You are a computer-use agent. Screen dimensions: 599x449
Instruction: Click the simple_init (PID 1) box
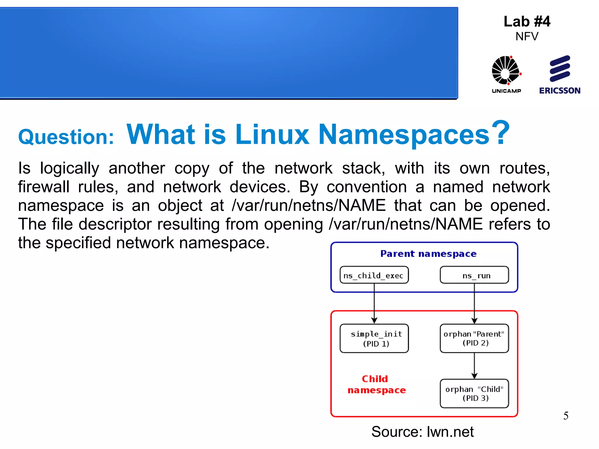[374, 338]
